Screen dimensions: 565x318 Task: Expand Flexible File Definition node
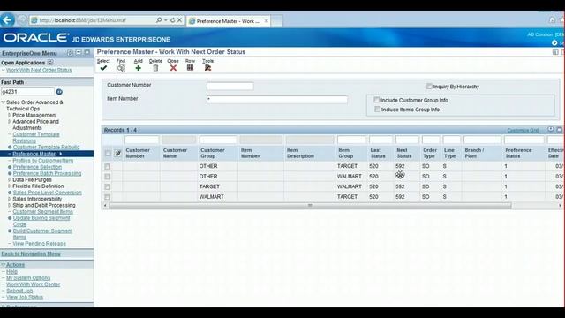10,186
